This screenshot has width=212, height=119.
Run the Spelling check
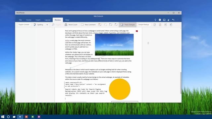pyautogui.click(x=38, y=25)
